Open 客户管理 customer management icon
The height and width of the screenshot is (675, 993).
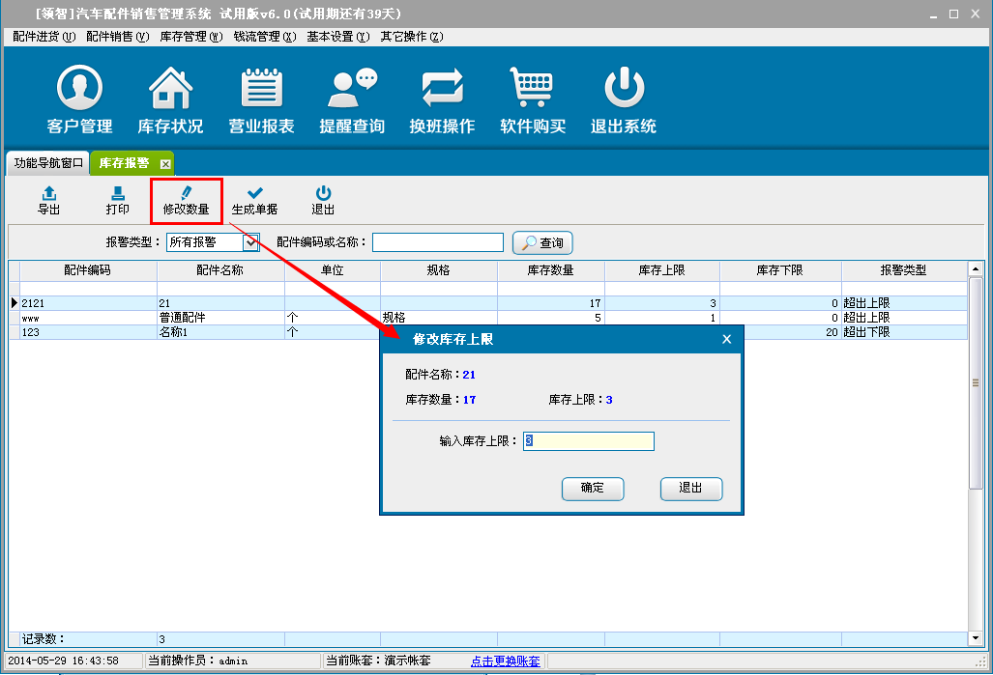coord(79,90)
